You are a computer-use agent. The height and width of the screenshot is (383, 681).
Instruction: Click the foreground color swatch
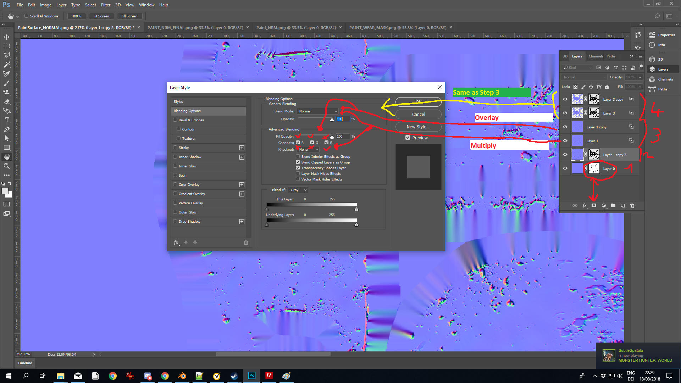[5, 191]
